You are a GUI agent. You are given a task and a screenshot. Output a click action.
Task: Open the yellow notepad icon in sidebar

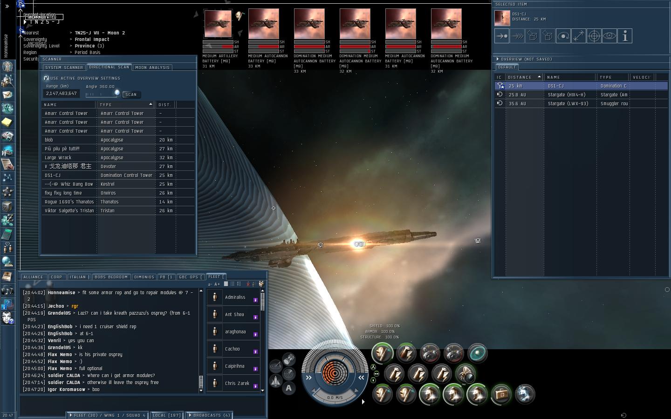7,122
